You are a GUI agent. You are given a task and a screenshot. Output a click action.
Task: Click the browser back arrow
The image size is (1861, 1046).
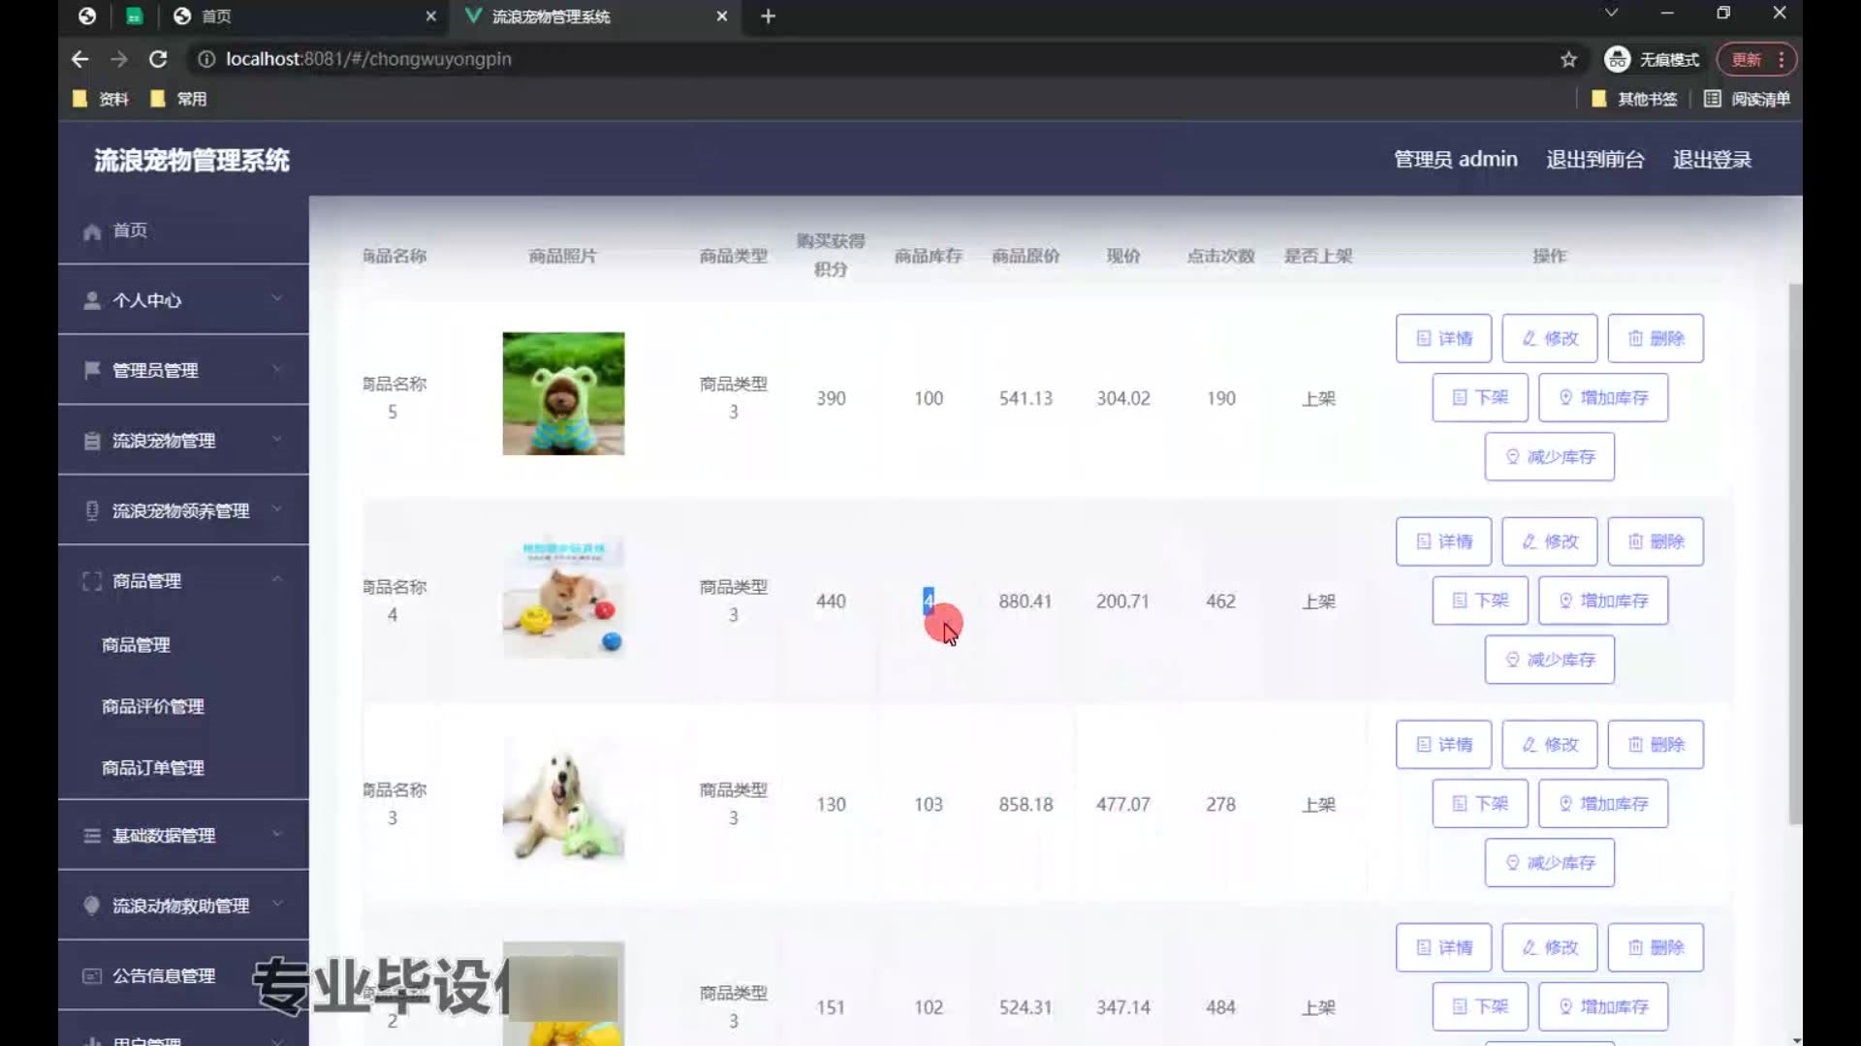click(80, 60)
